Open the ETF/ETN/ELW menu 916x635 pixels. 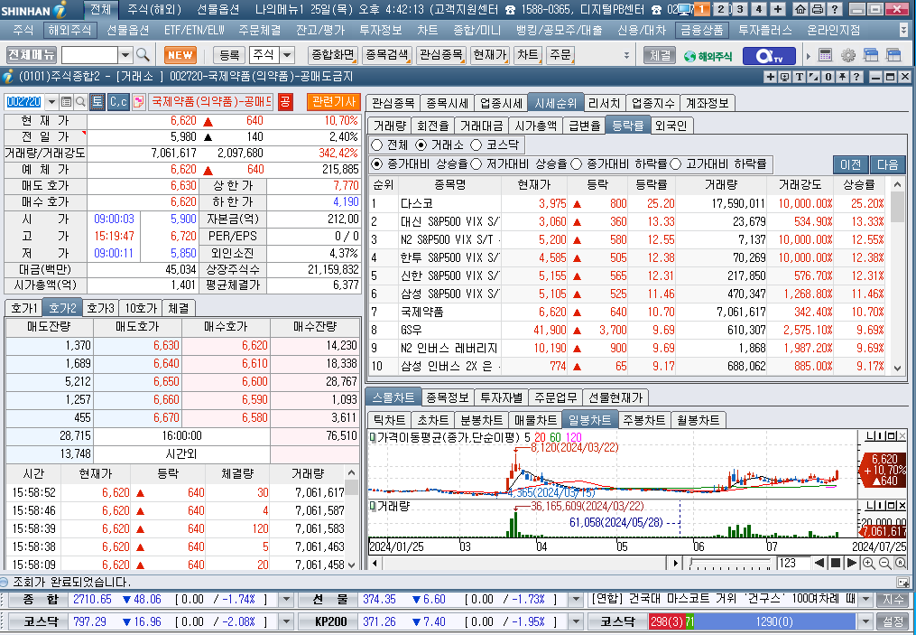[x=194, y=30]
